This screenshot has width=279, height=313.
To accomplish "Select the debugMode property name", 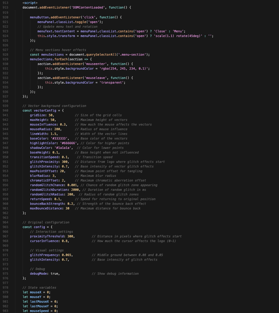I will point(38,273).
